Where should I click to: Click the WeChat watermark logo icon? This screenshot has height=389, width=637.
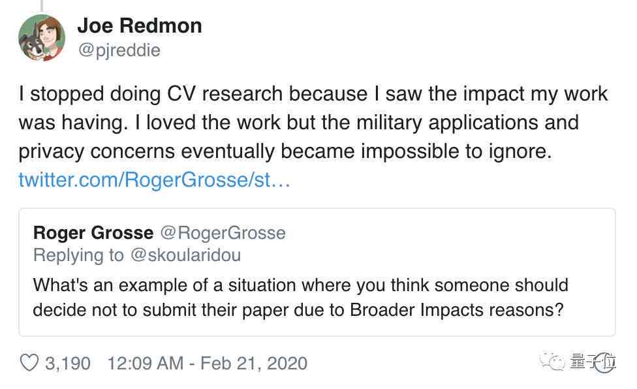(552, 360)
